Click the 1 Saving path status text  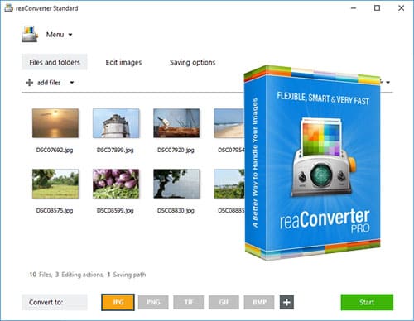coord(127,275)
